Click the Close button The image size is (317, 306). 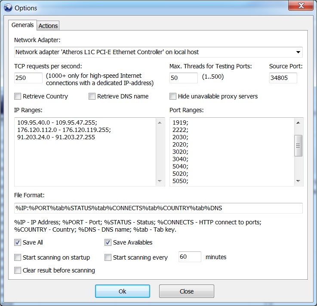pyautogui.click(x=187, y=291)
